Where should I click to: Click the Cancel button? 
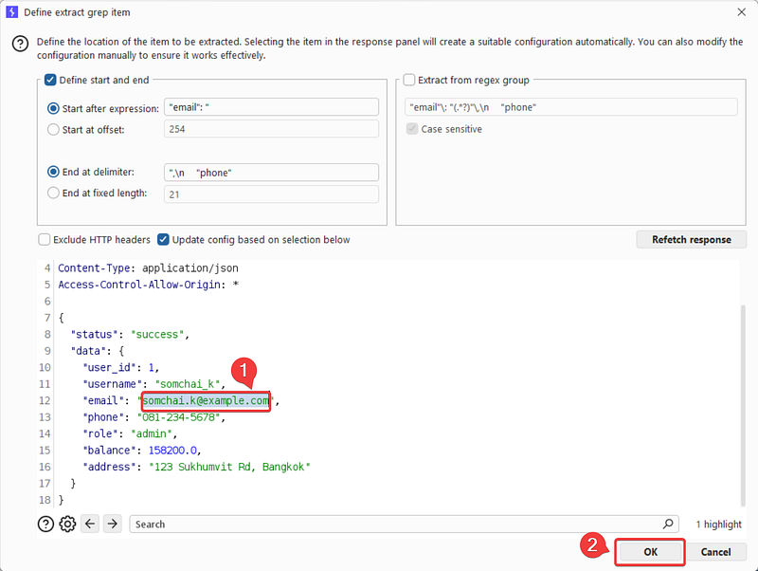click(715, 552)
